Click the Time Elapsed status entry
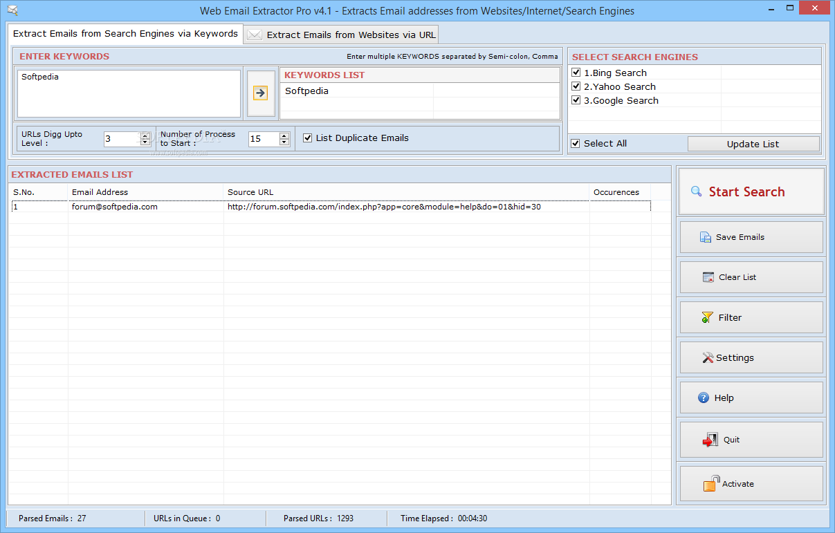Image resolution: width=835 pixels, height=533 pixels. point(443,518)
